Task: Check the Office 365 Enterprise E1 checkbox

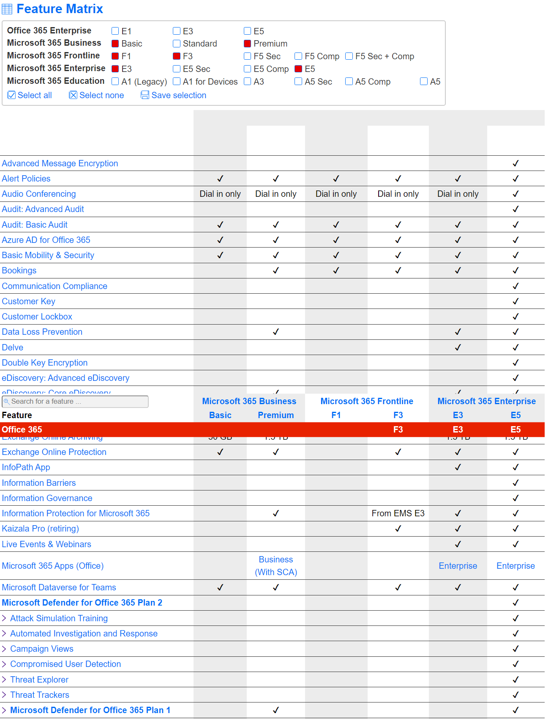Action: click(x=115, y=31)
